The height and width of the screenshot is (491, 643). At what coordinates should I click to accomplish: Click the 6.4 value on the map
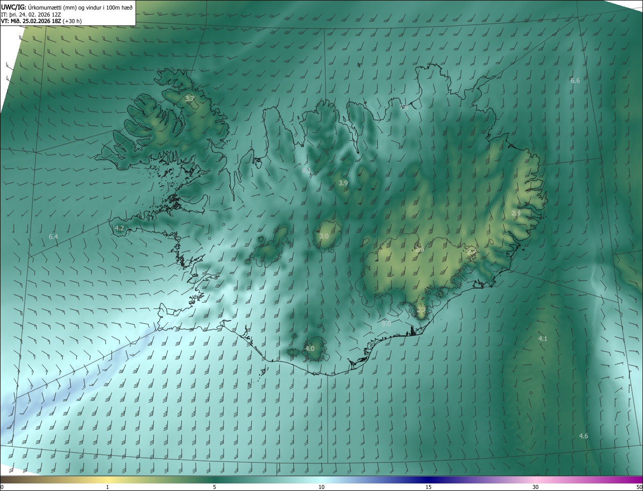53,236
